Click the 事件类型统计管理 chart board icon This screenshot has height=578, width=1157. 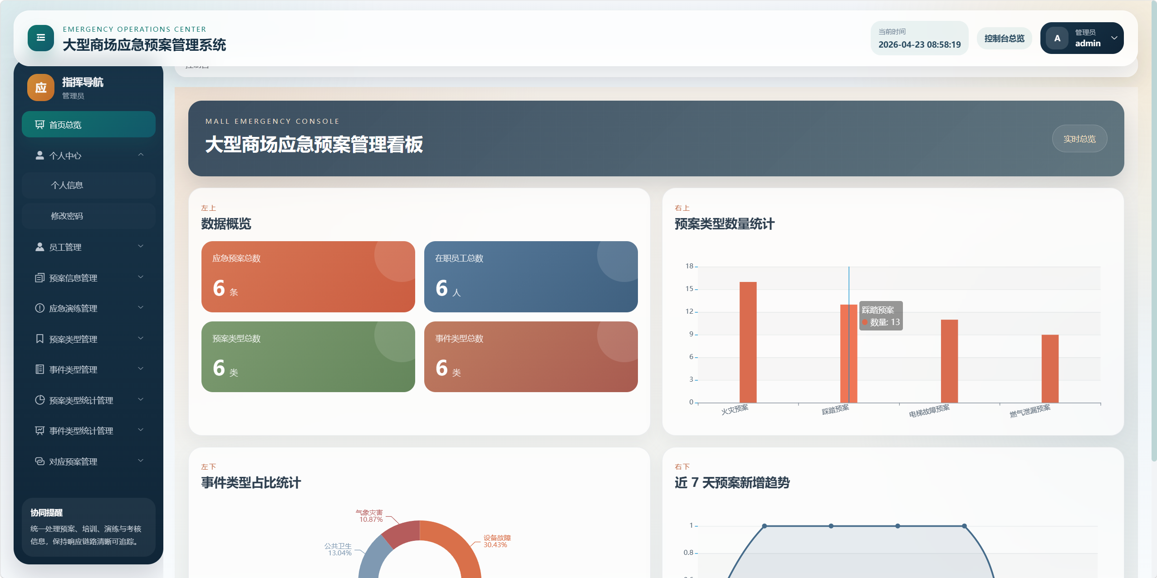coord(40,431)
